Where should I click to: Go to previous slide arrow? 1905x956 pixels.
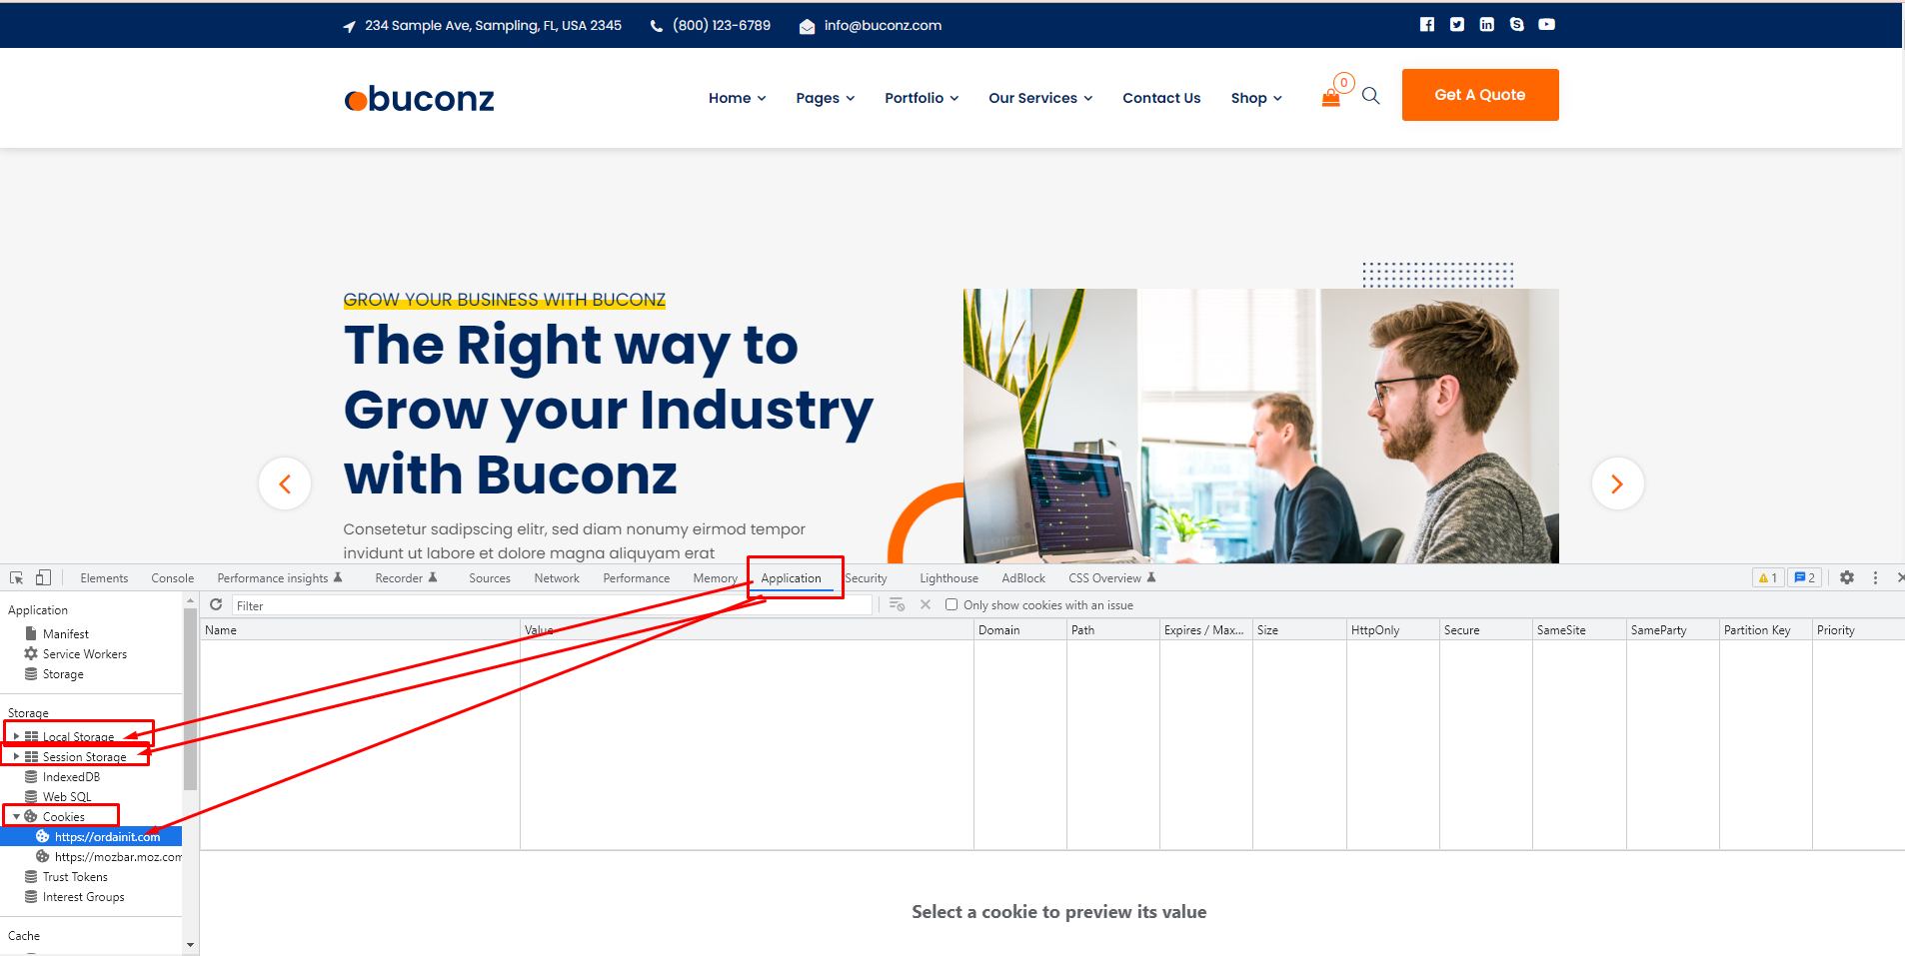click(x=285, y=483)
